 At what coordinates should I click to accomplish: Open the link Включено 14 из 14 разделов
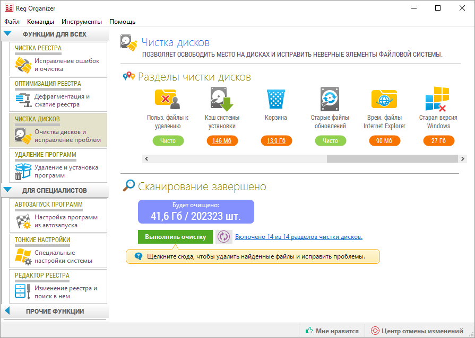click(x=298, y=237)
